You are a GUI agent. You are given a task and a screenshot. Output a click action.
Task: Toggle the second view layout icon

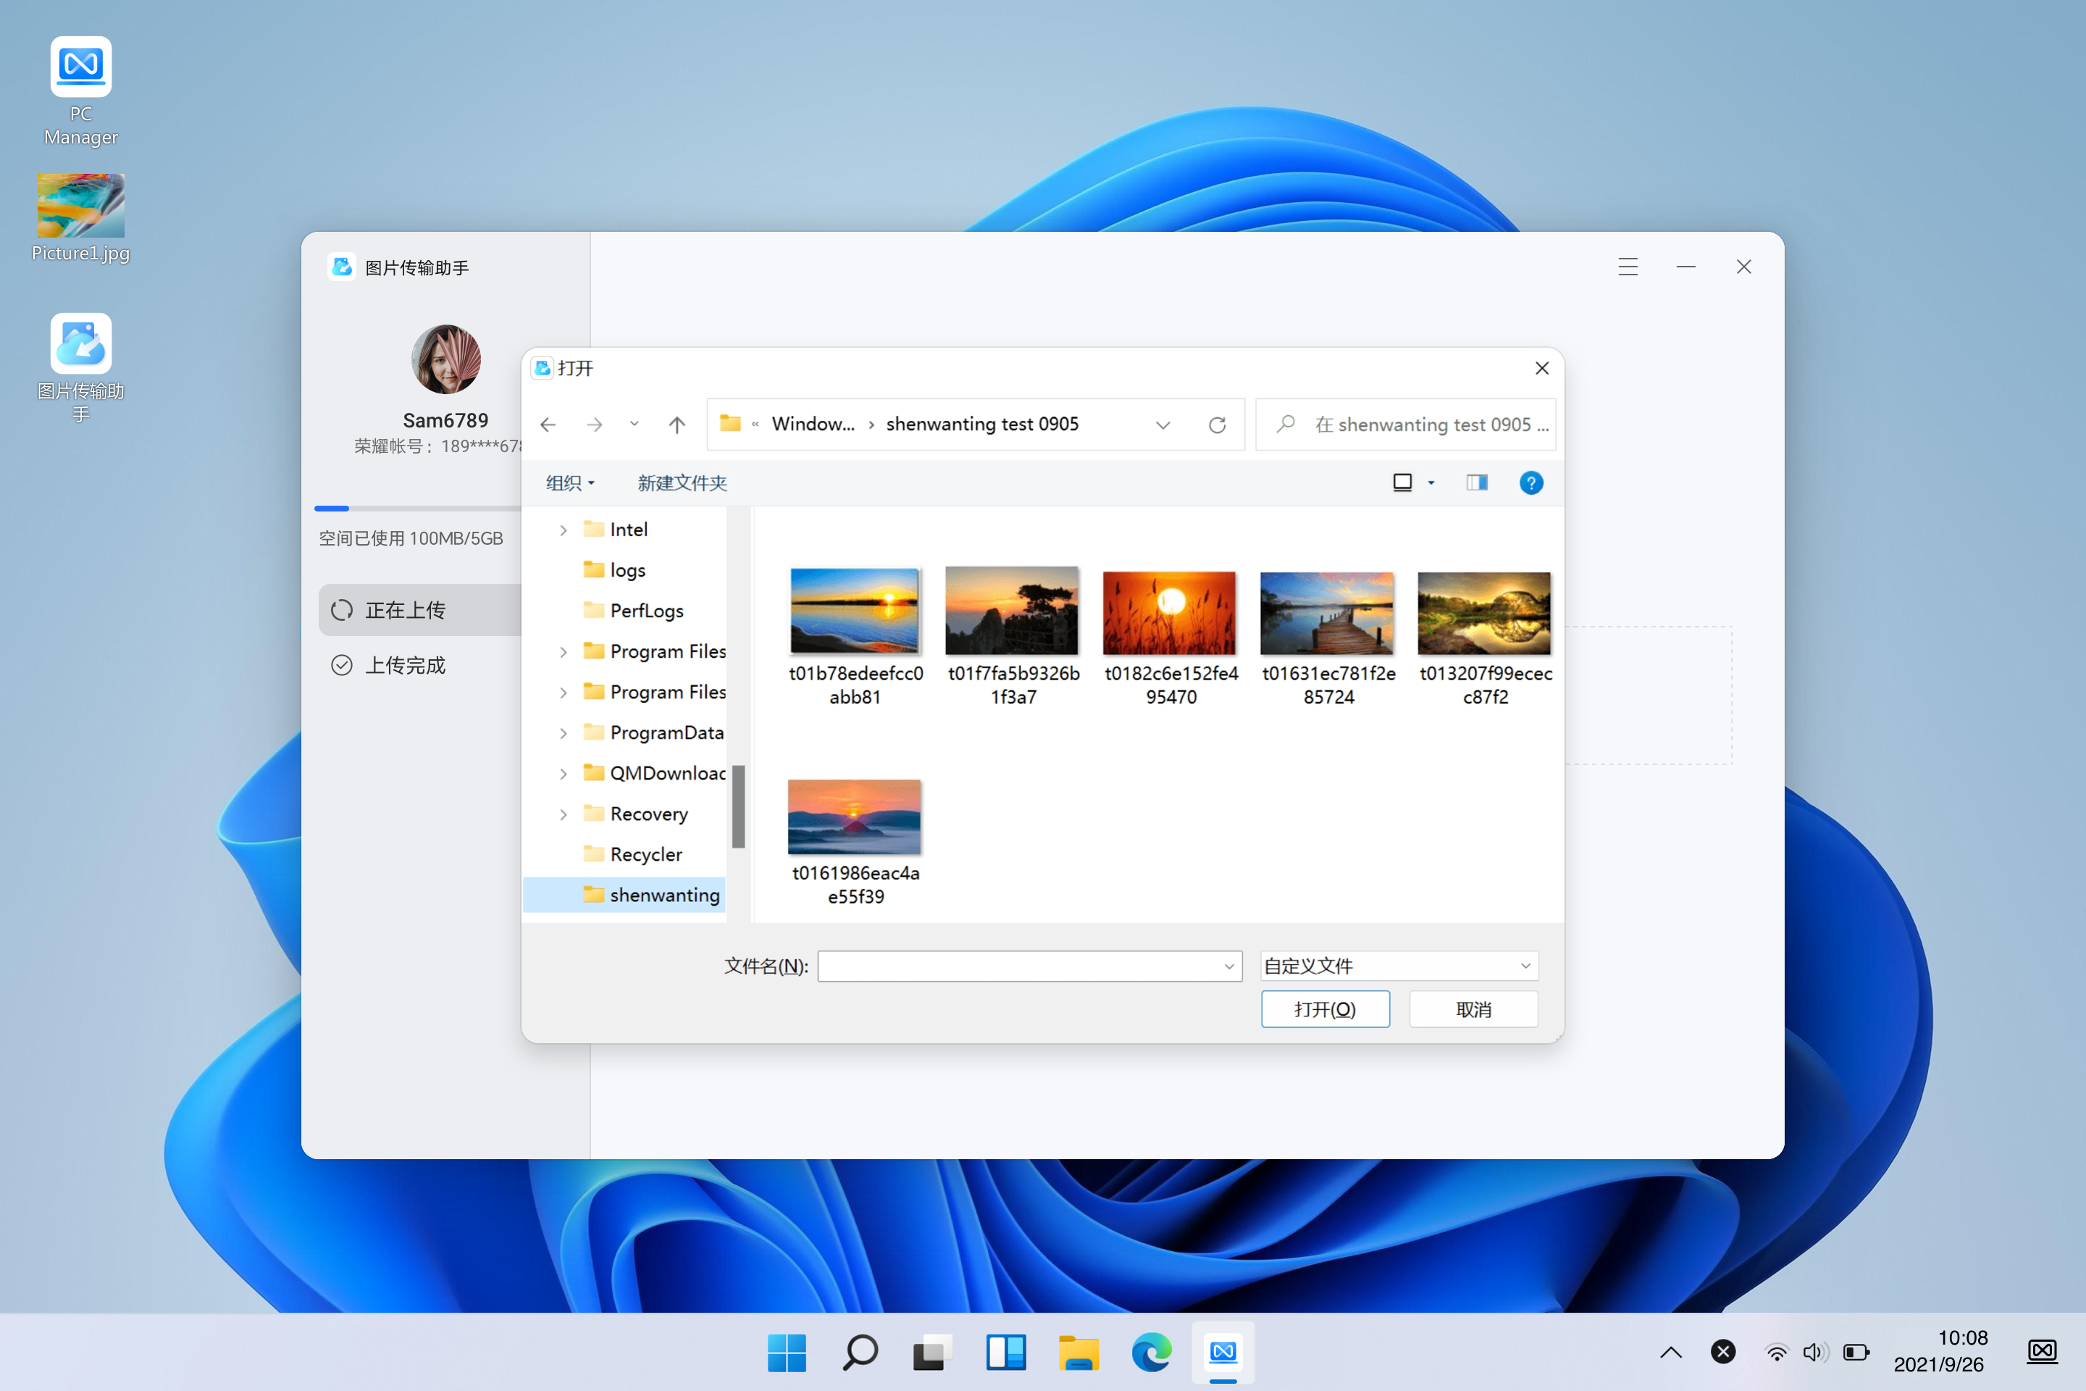coord(1476,483)
